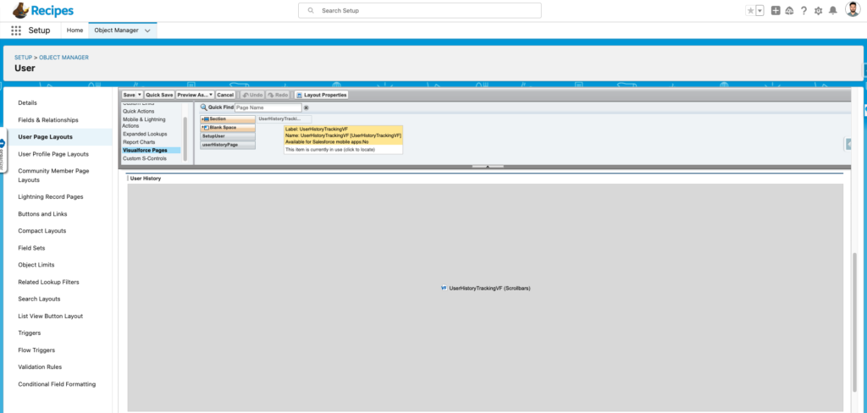867x413 pixels.
Task: Open the notifications bell
Action: click(832, 10)
